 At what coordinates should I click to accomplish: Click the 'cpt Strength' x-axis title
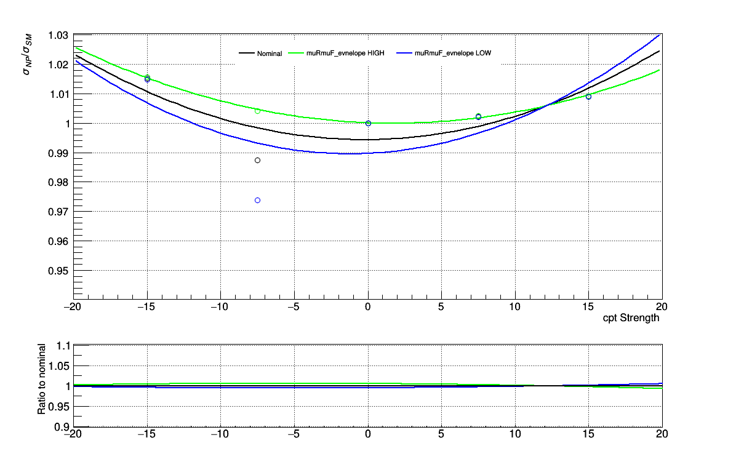point(631,318)
